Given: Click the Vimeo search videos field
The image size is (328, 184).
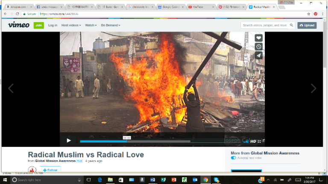Looking at the screenshot, I should 265,25.
